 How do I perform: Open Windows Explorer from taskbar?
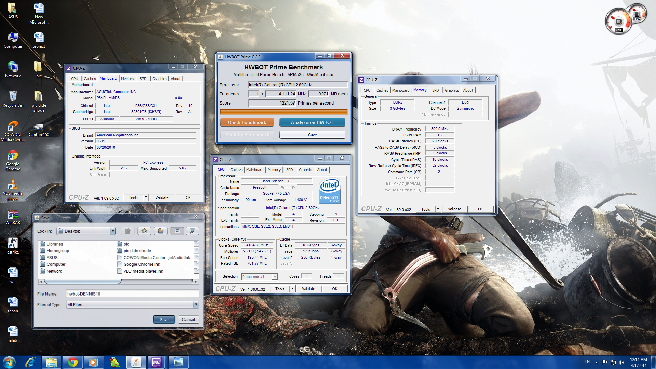point(52,362)
